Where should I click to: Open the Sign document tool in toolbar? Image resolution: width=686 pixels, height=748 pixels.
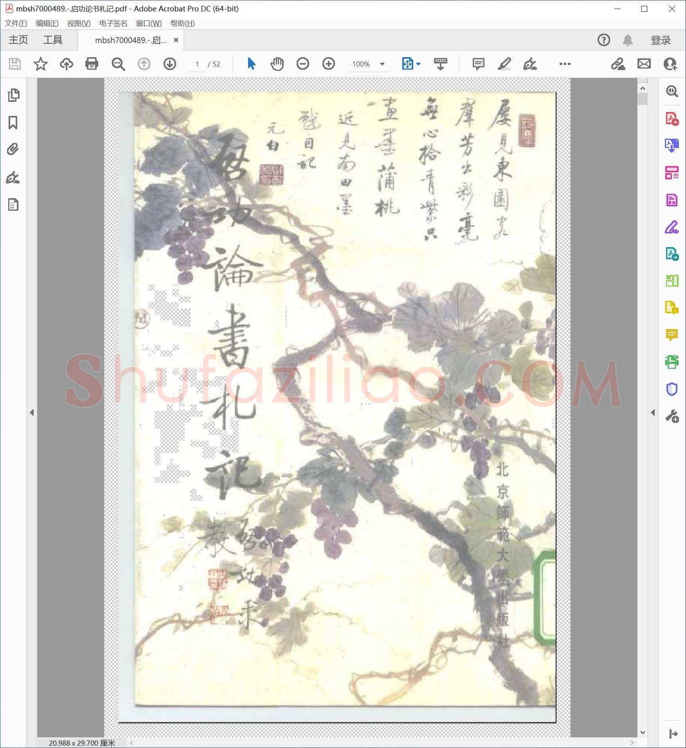click(530, 64)
